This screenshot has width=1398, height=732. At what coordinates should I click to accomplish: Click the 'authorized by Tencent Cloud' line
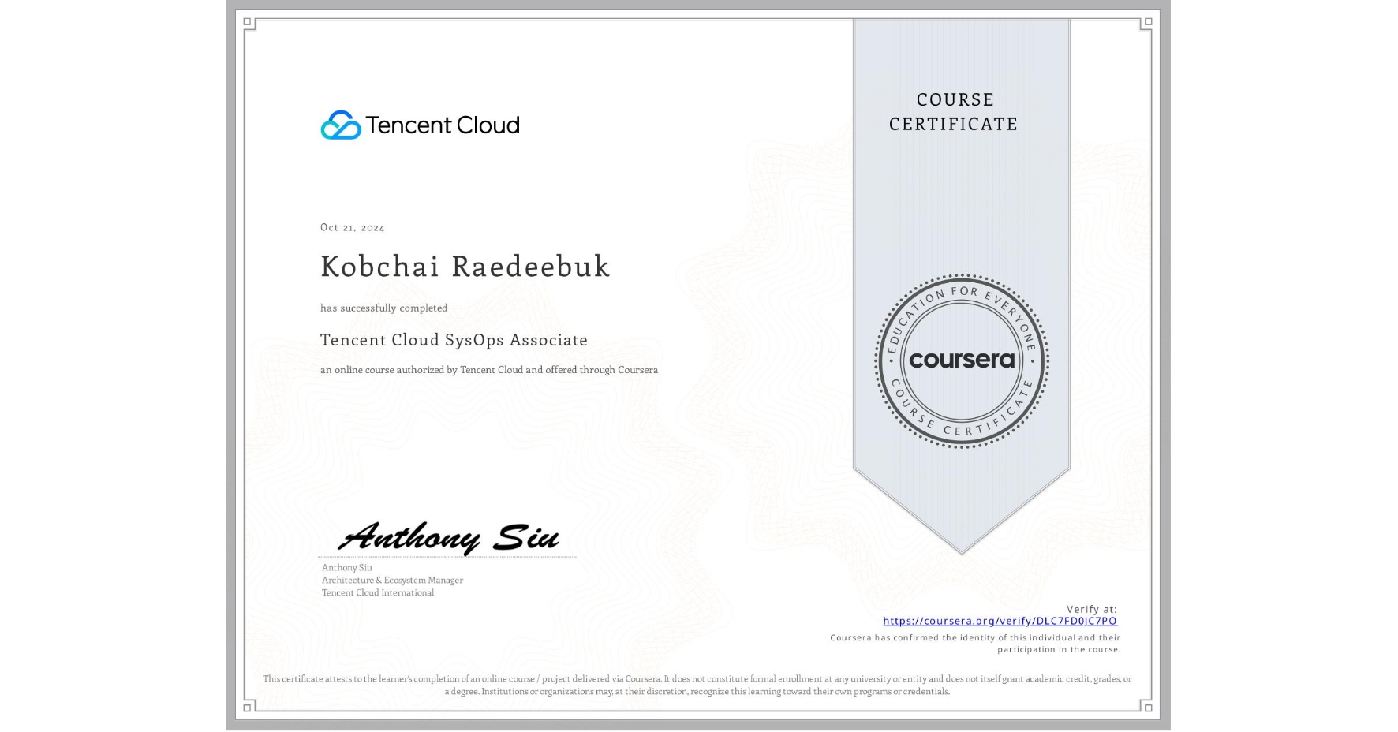tap(489, 370)
